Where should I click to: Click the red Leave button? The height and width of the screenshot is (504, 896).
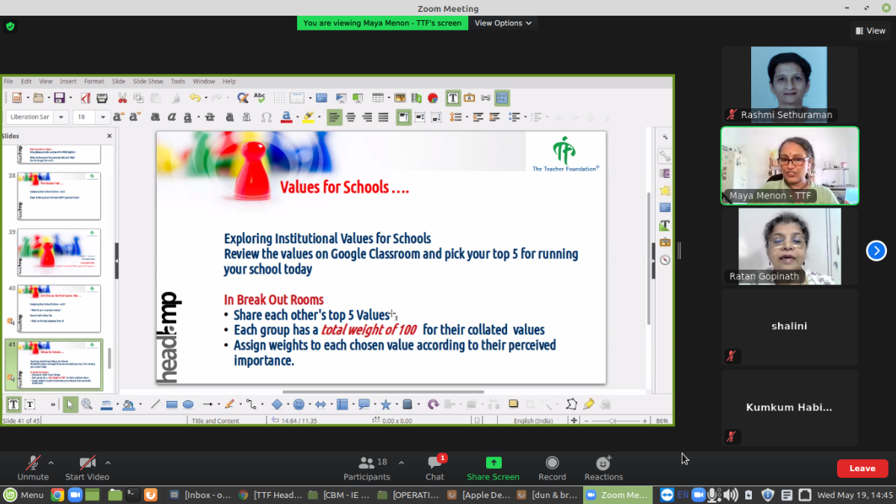(862, 468)
